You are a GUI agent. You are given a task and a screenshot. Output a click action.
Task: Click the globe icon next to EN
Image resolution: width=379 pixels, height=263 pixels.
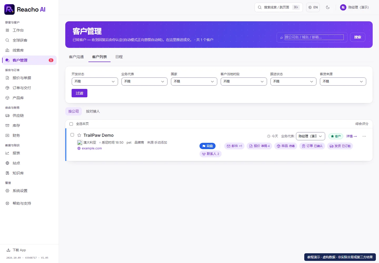[x=310, y=7]
